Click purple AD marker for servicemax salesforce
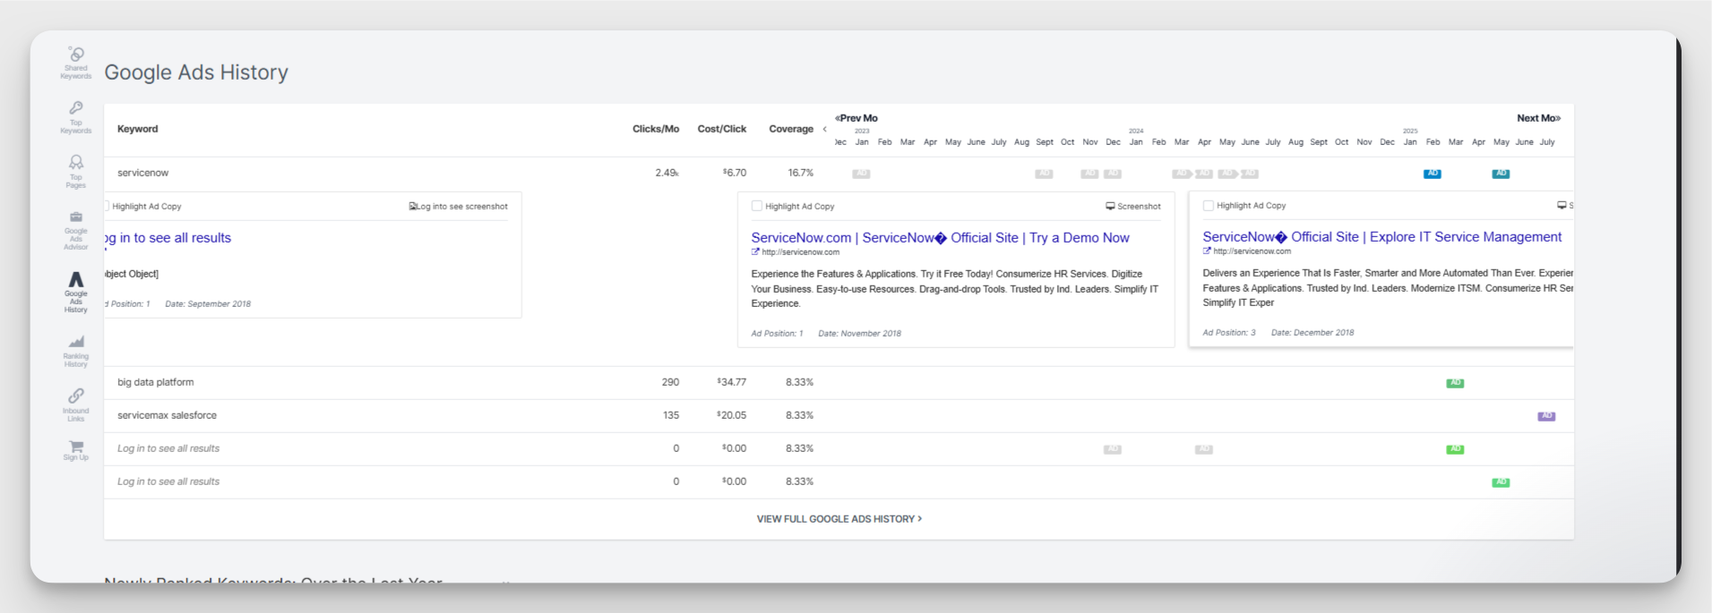This screenshot has width=1712, height=613. tap(1546, 416)
